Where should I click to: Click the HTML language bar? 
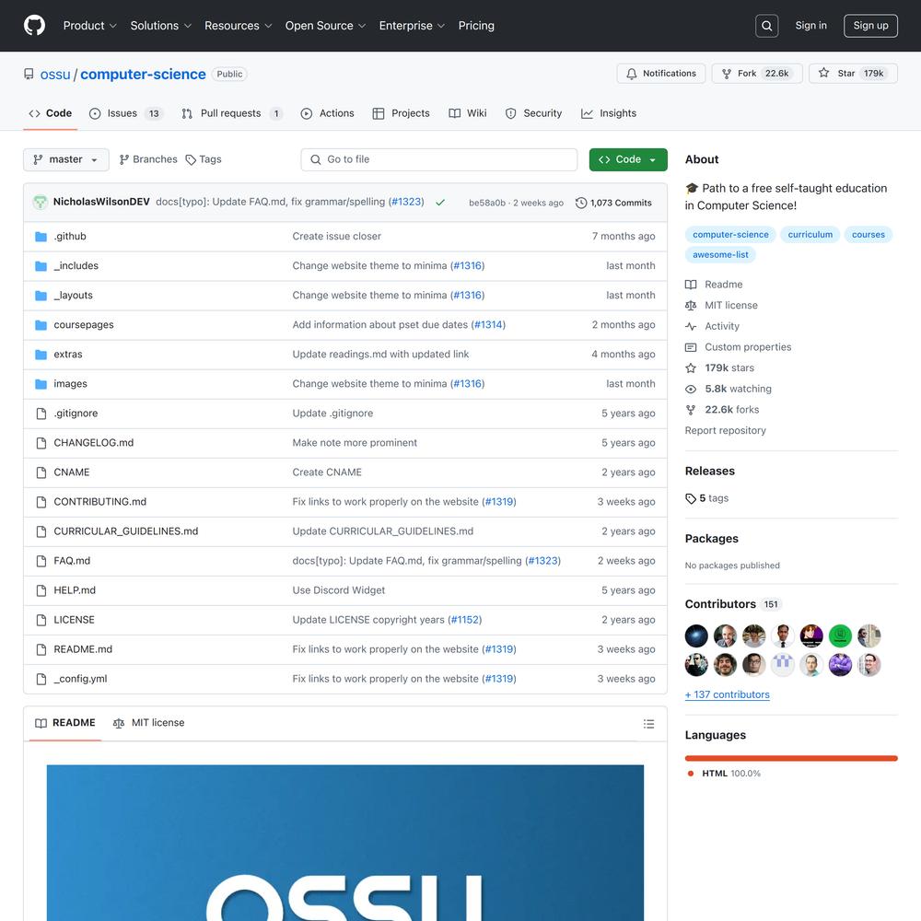791,758
